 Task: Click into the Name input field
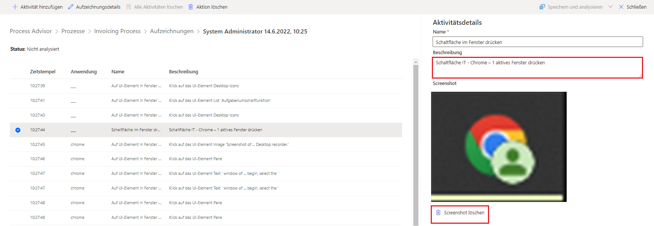(x=537, y=42)
